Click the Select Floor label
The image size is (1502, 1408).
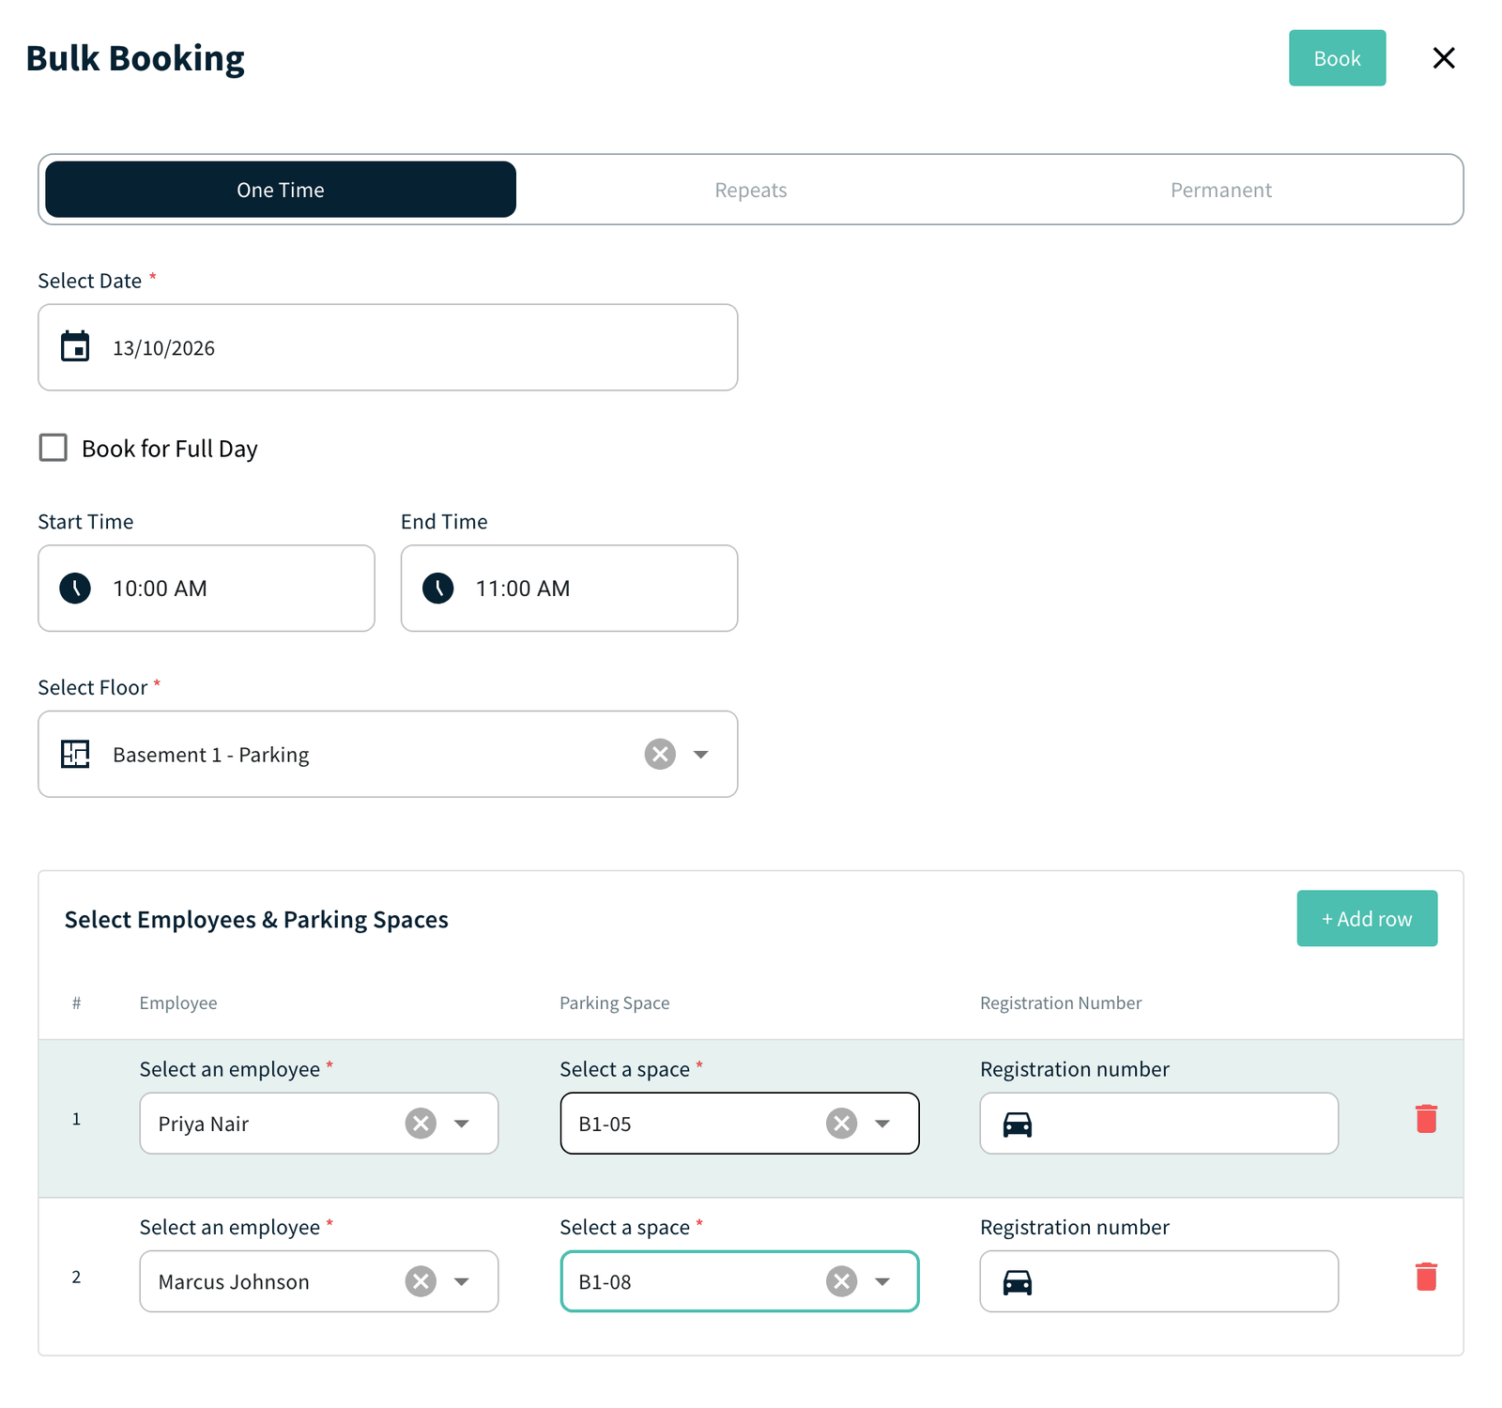point(93,687)
